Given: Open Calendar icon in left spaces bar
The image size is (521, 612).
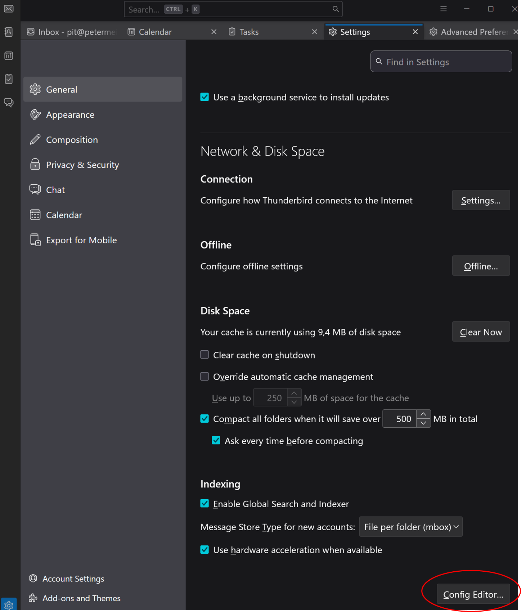Looking at the screenshot, I should pos(9,56).
